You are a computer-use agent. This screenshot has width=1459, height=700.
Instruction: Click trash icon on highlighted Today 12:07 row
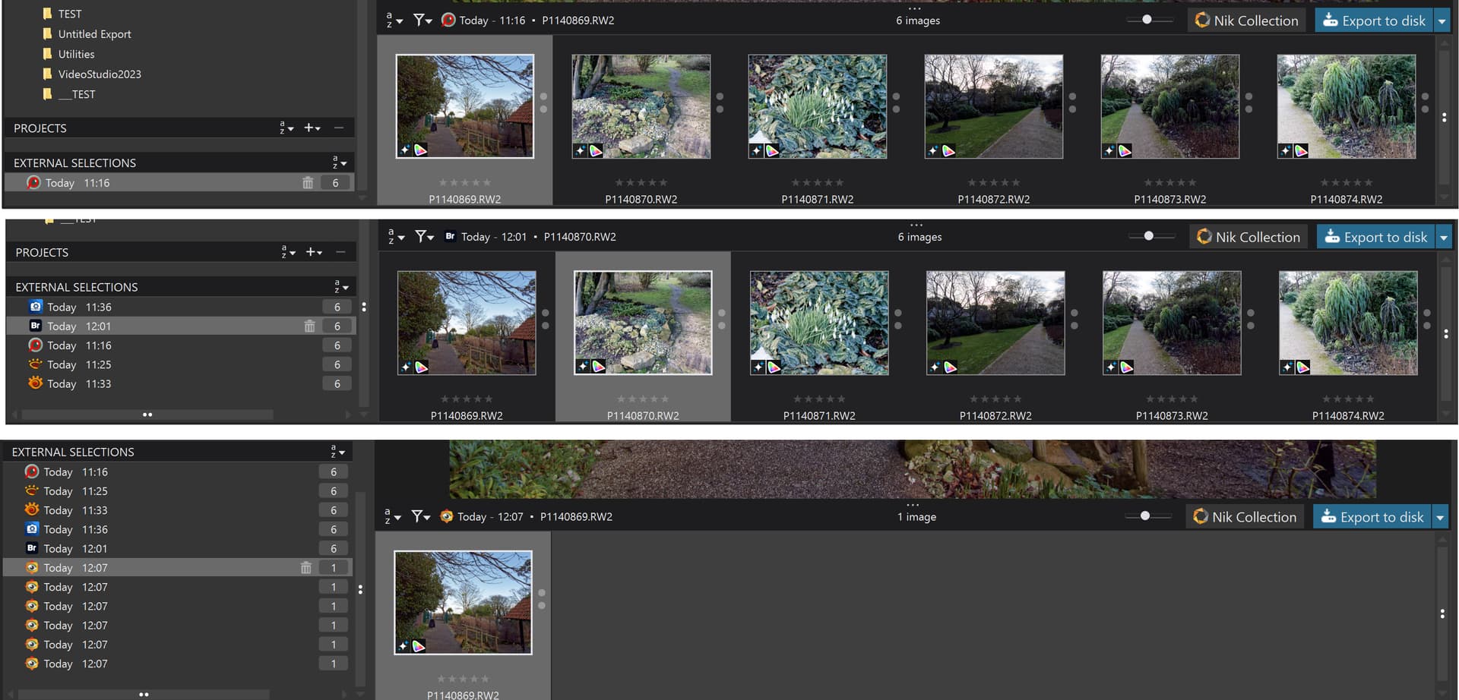point(305,568)
